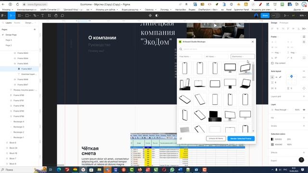Click the align top icon
Image resolution: width=308 pixels, height=173 pixels.
(x=288, y=29)
